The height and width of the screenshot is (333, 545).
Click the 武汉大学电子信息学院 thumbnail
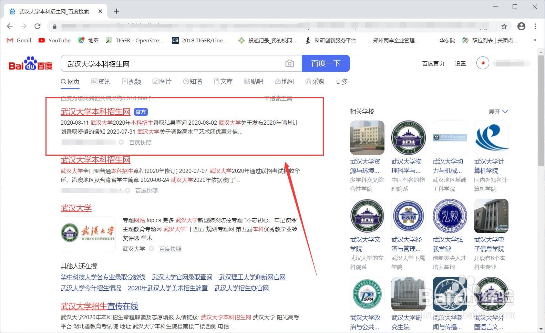tap(491, 216)
